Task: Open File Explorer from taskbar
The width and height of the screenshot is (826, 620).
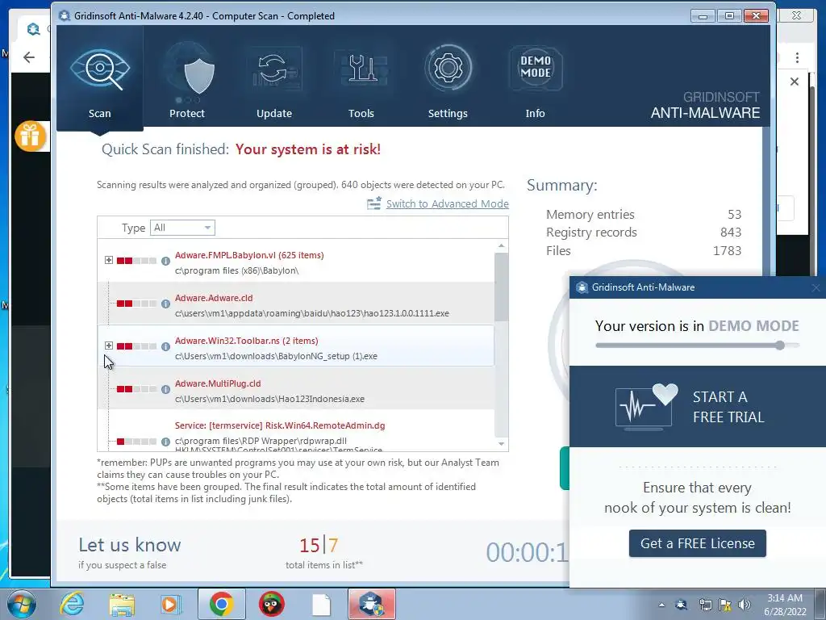Action: (123, 604)
